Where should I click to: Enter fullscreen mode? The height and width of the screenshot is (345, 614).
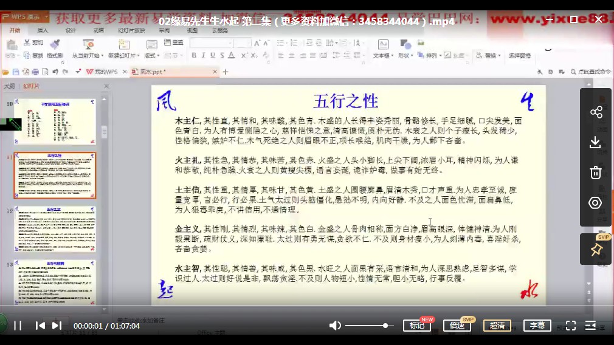[x=571, y=326]
